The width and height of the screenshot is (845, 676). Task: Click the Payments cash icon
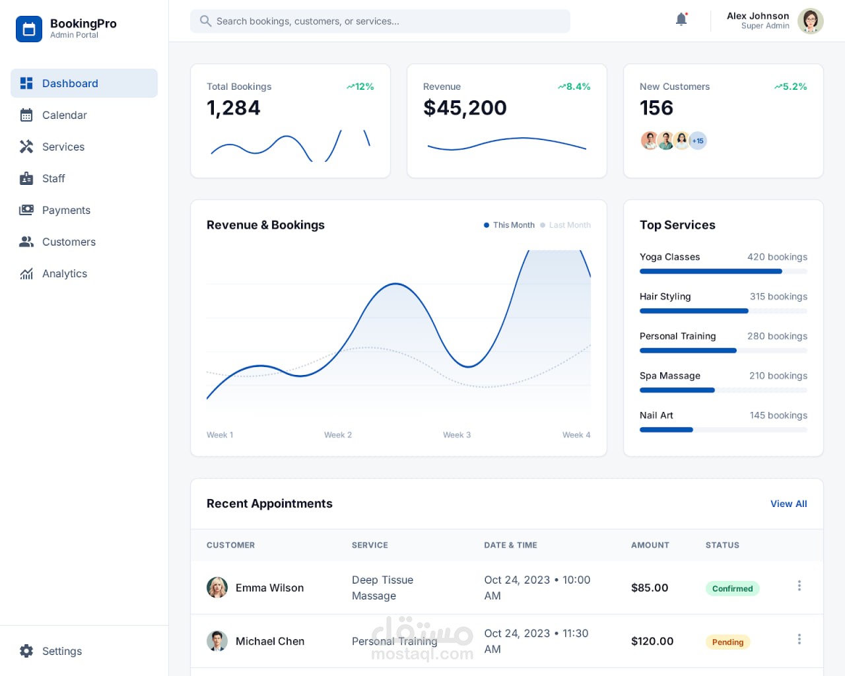pyautogui.click(x=26, y=210)
